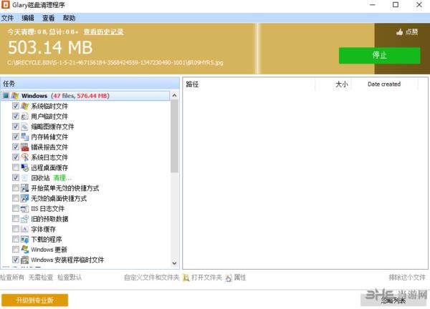The height and width of the screenshot is (309, 430).
Task: Toggle the Windows group tri-state checkbox
Action: click(x=6, y=96)
